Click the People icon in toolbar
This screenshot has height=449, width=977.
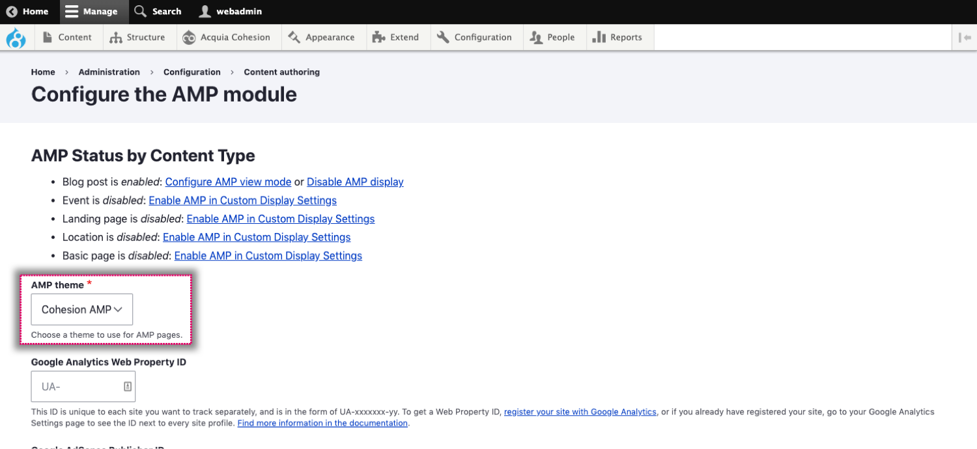click(x=537, y=38)
